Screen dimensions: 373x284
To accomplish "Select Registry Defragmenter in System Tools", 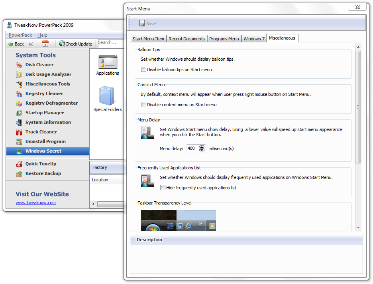I will point(52,103).
